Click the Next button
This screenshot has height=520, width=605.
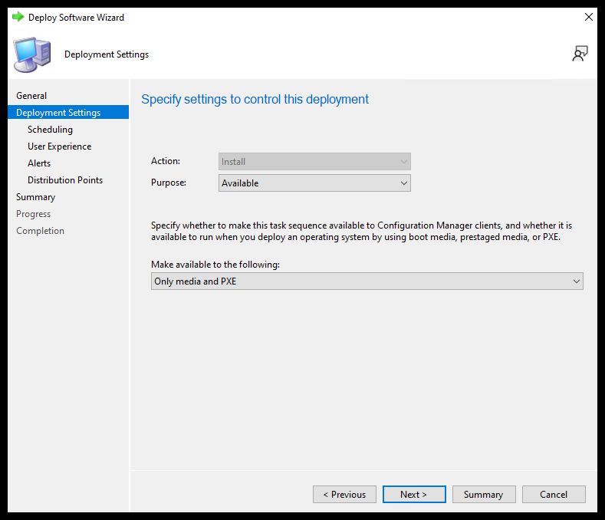(x=414, y=494)
